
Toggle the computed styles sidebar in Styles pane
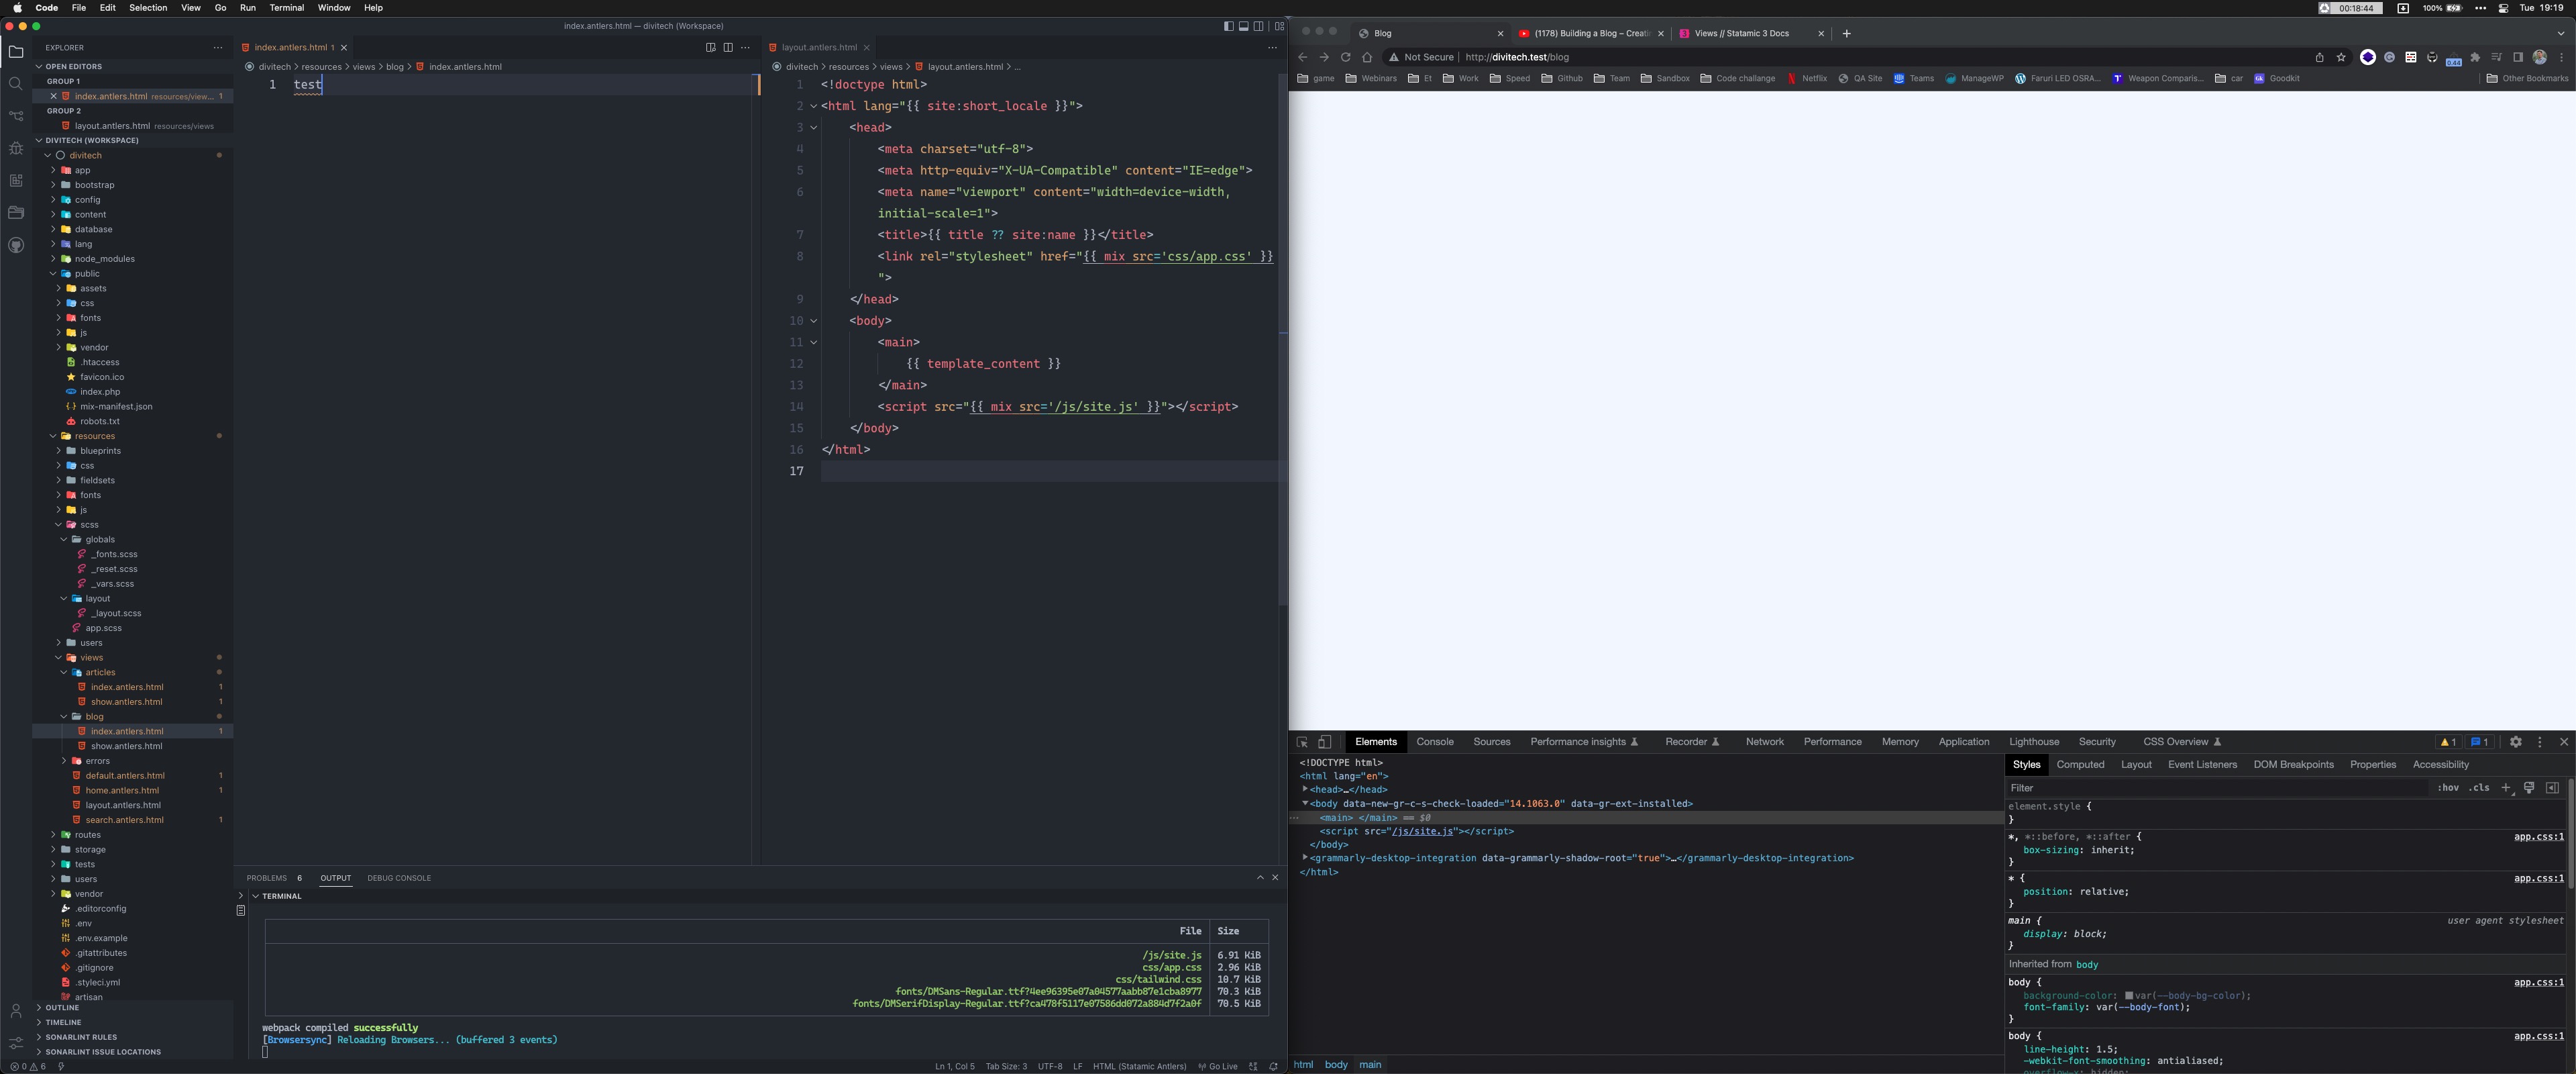tap(2552, 788)
